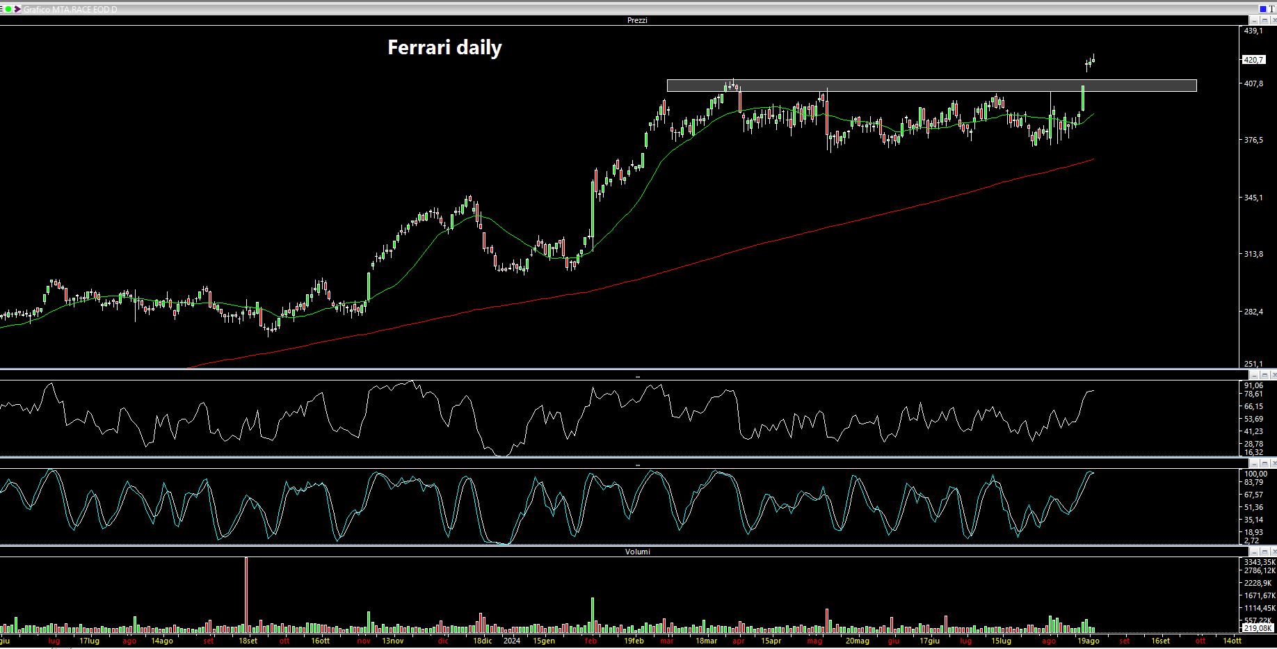This screenshot has width=1277, height=649.
Task: Click the 91,06 oscillator scale value
Action: point(1253,385)
